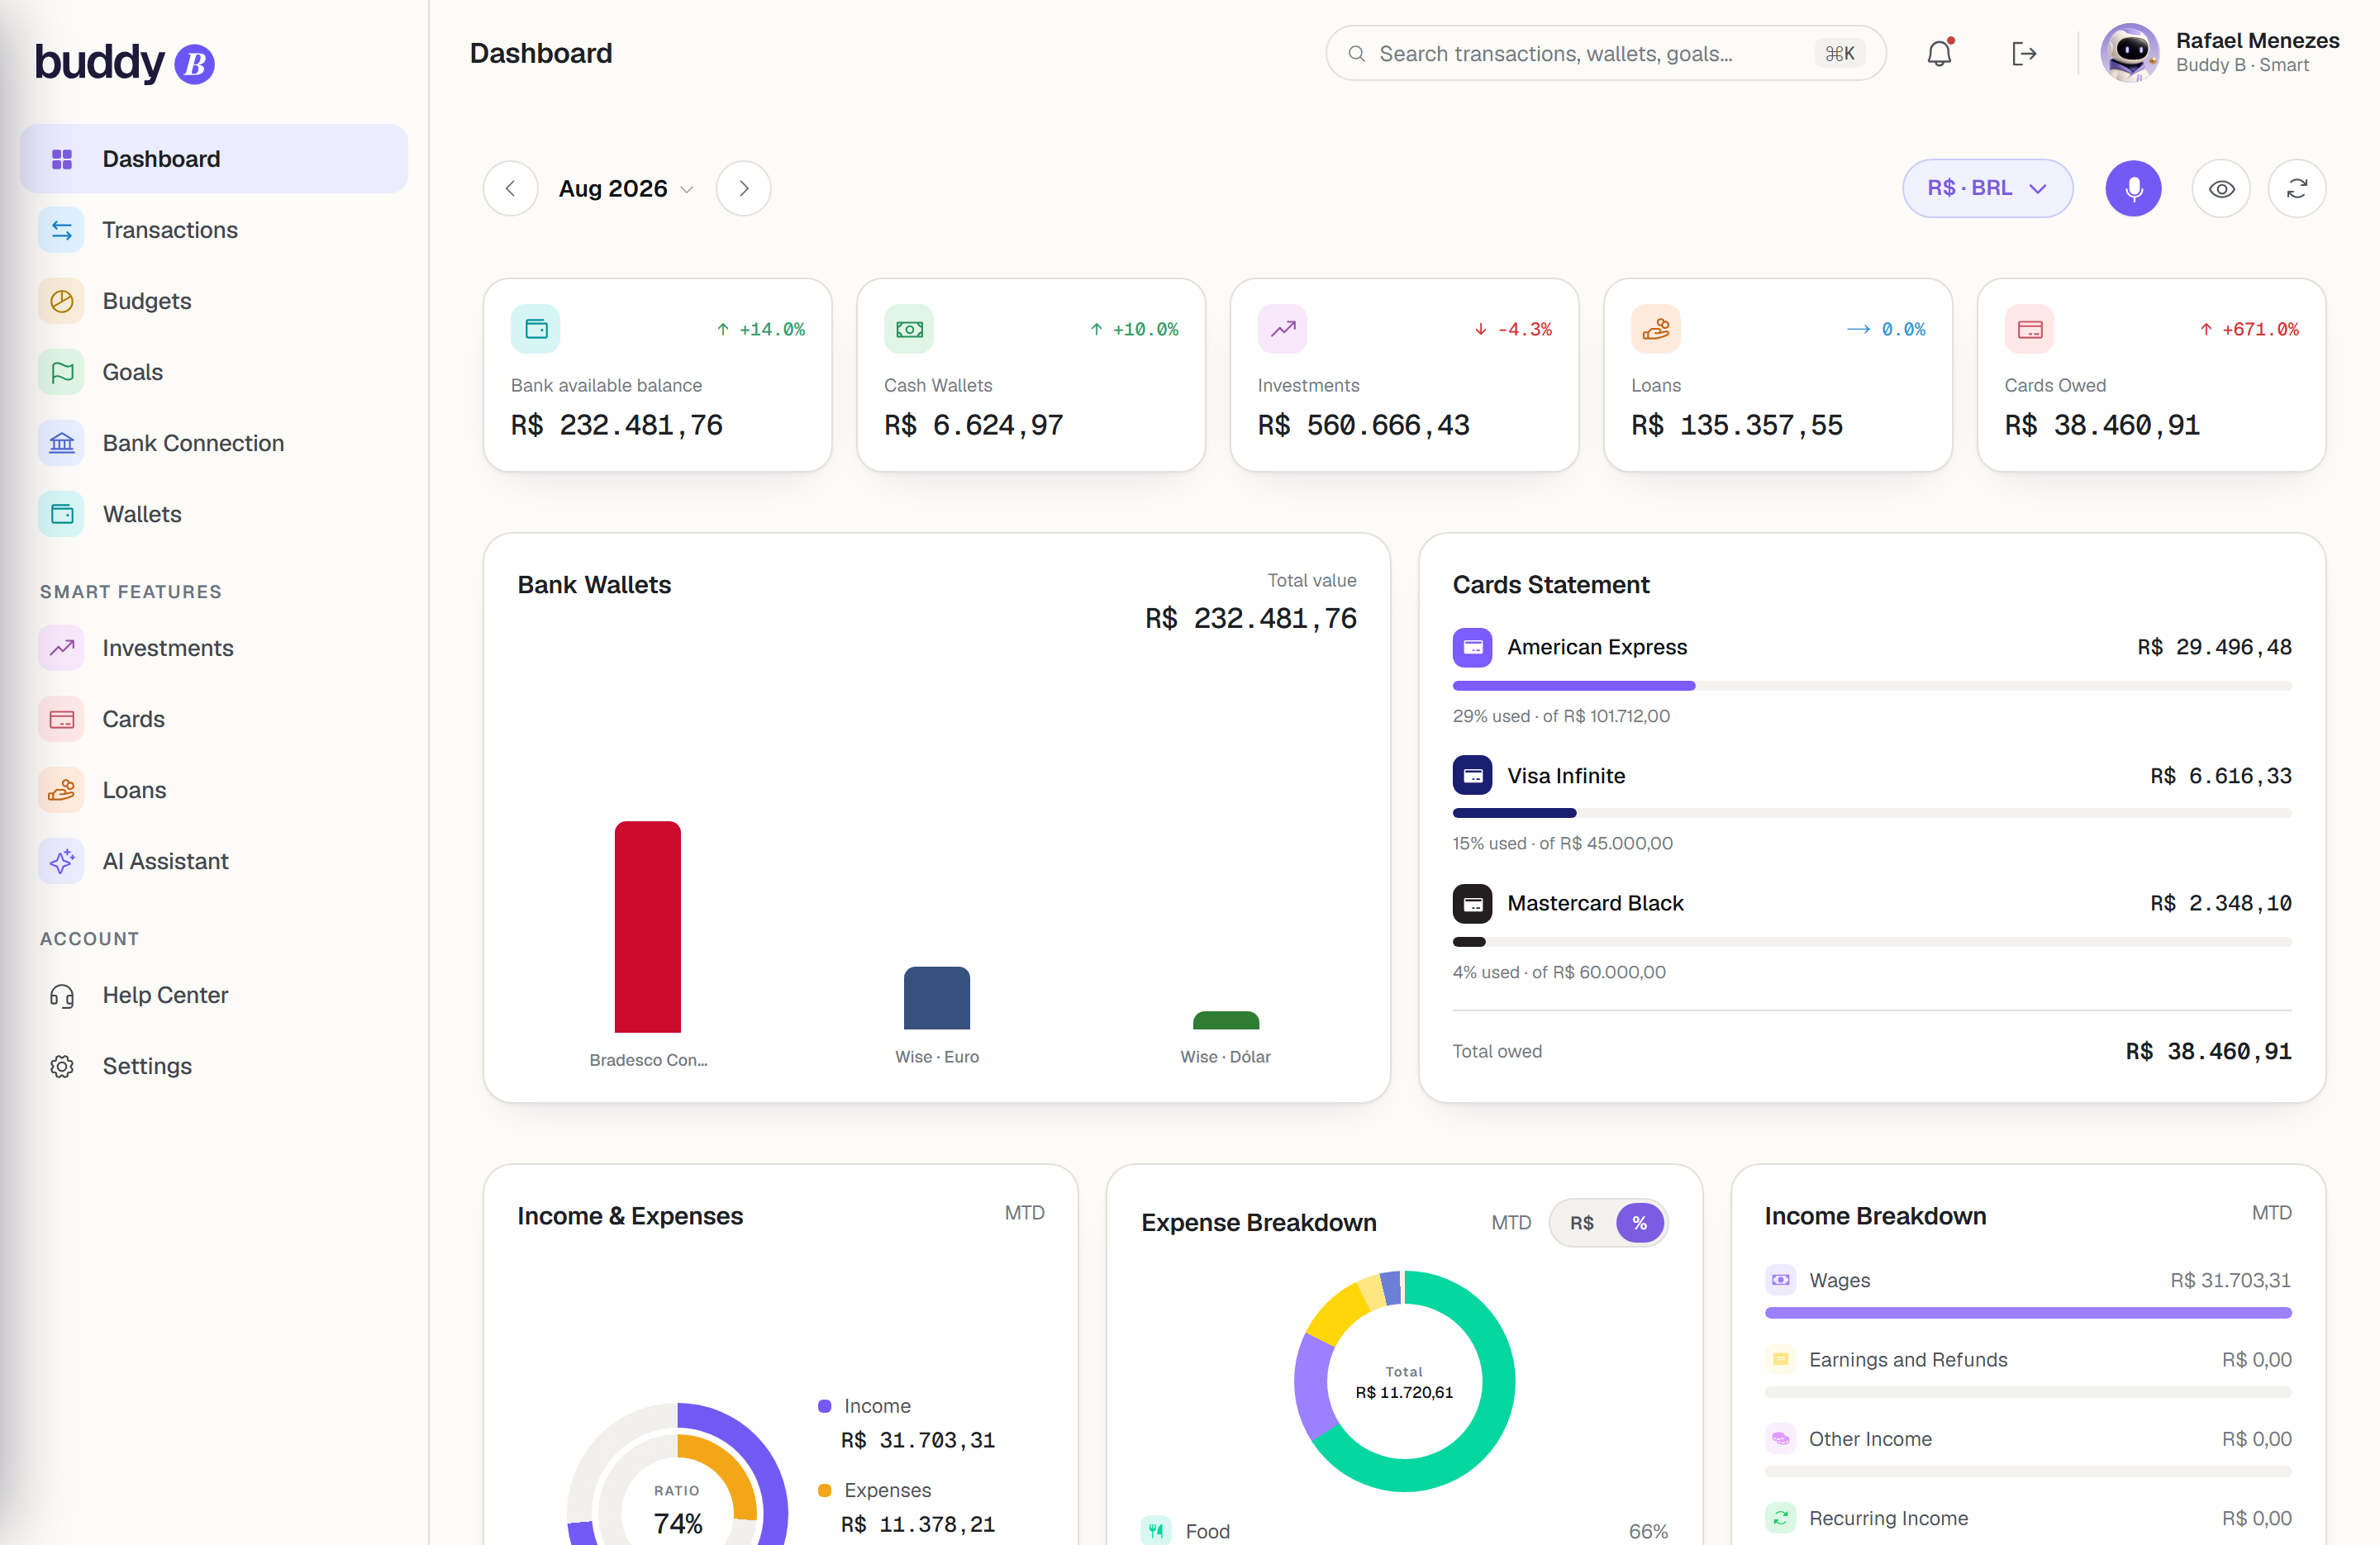2380x1545 pixels.
Task: Click the Earnings and Refunds icon
Action: [x=1781, y=1360]
